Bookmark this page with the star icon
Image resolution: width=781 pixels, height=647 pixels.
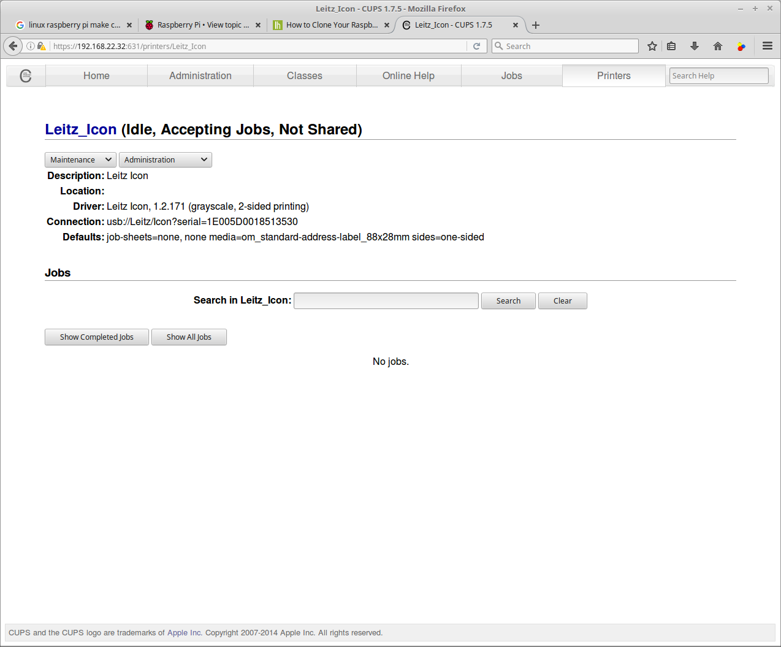click(x=652, y=46)
